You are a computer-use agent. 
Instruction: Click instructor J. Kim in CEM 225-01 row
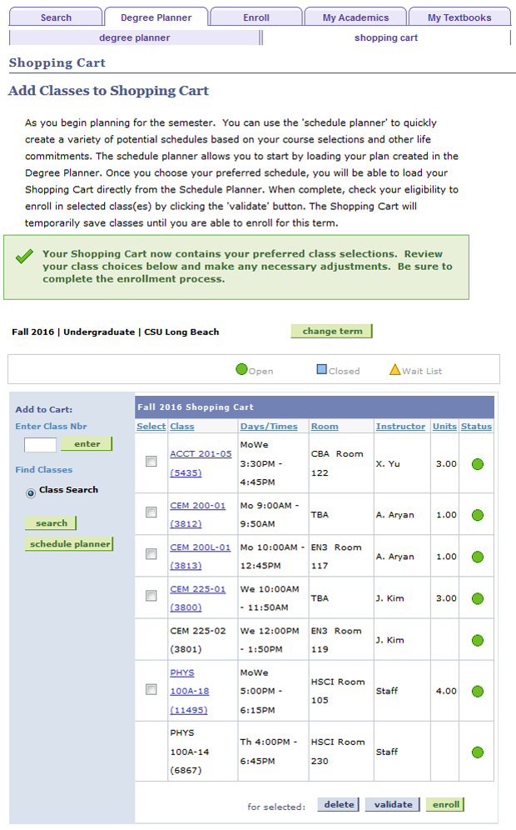(x=389, y=598)
